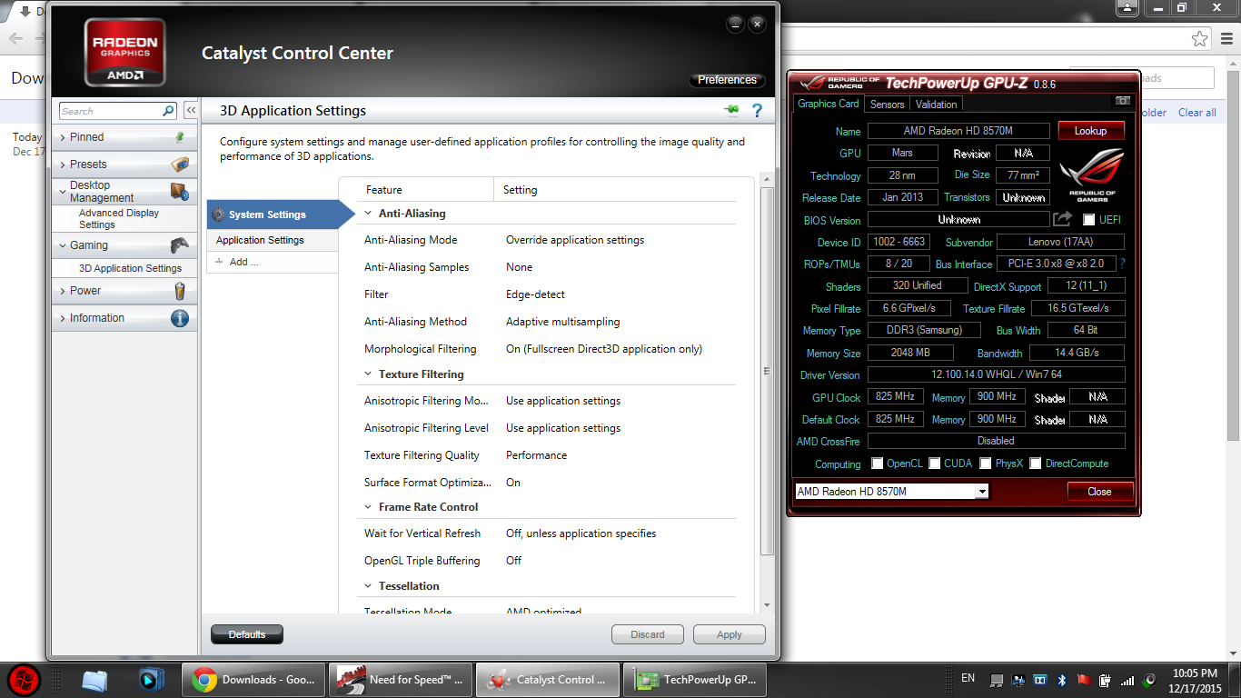Collapse the Anti-Aliasing section
Screen dimensions: 1241x698
pos(368,214)
